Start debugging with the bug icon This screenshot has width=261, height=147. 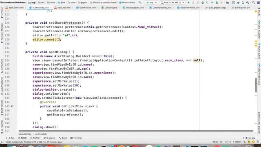[203, 3]
